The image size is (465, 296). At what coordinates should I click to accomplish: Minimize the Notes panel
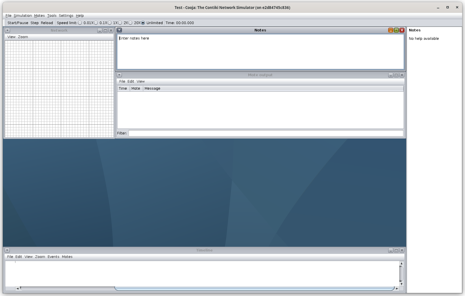click(x=391, y=30)
